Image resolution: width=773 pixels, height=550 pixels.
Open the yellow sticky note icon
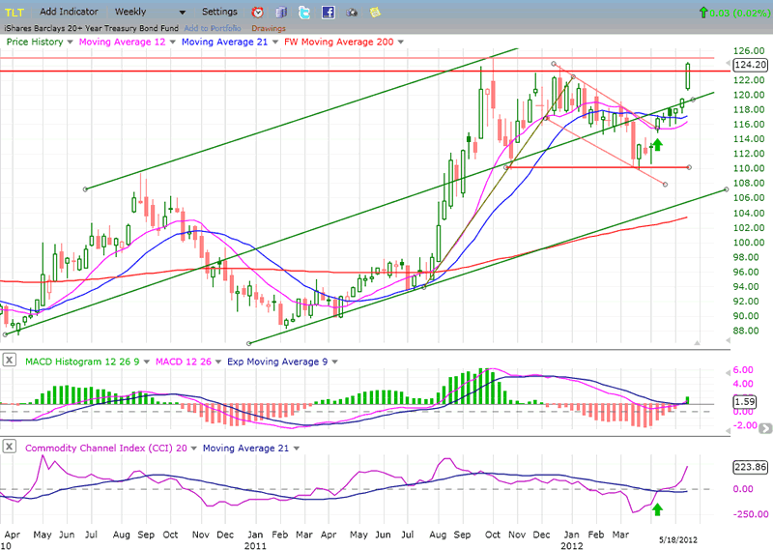point(374,13)
